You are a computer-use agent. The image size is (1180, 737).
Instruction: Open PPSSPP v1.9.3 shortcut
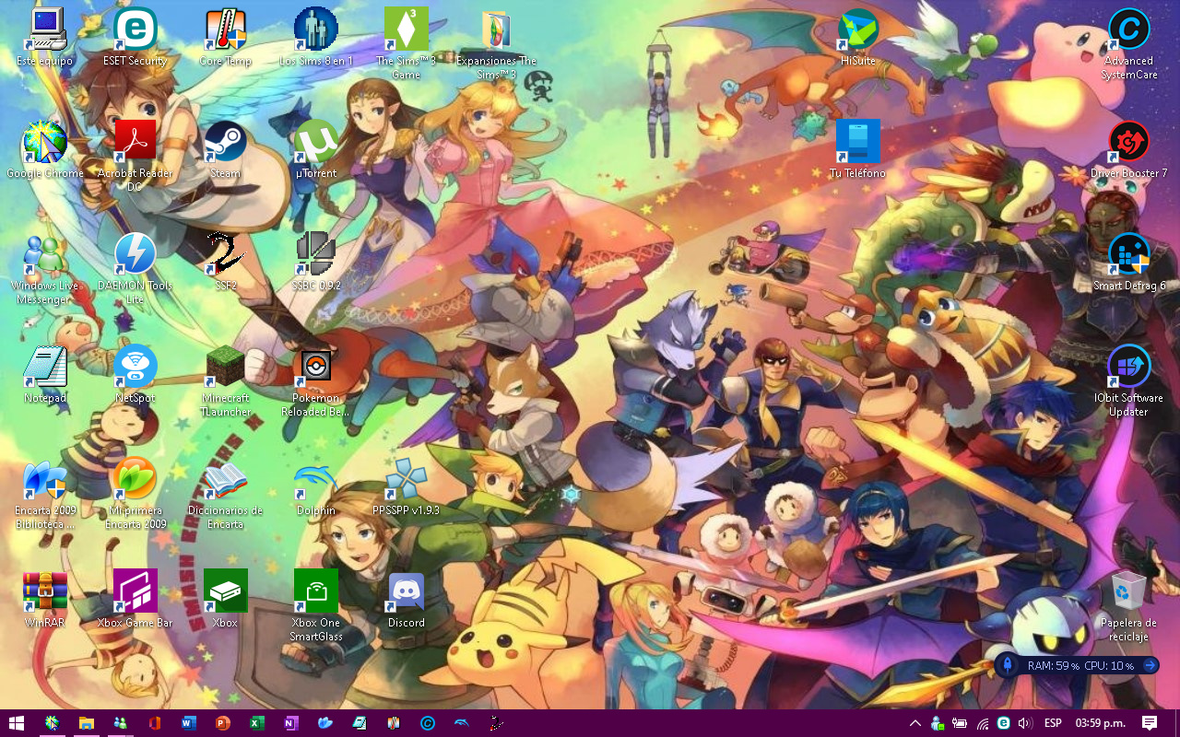(x=407, y=487)
